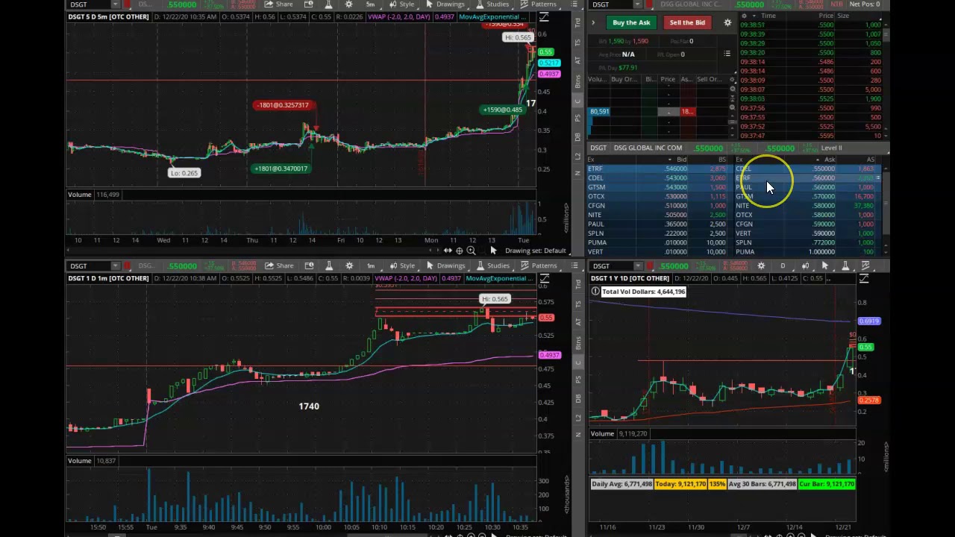Open Studies menu in bottom-left chart

tap(494, 266)
